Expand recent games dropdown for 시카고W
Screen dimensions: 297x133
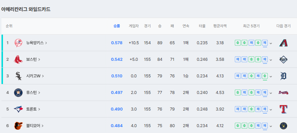coord(271,77)
